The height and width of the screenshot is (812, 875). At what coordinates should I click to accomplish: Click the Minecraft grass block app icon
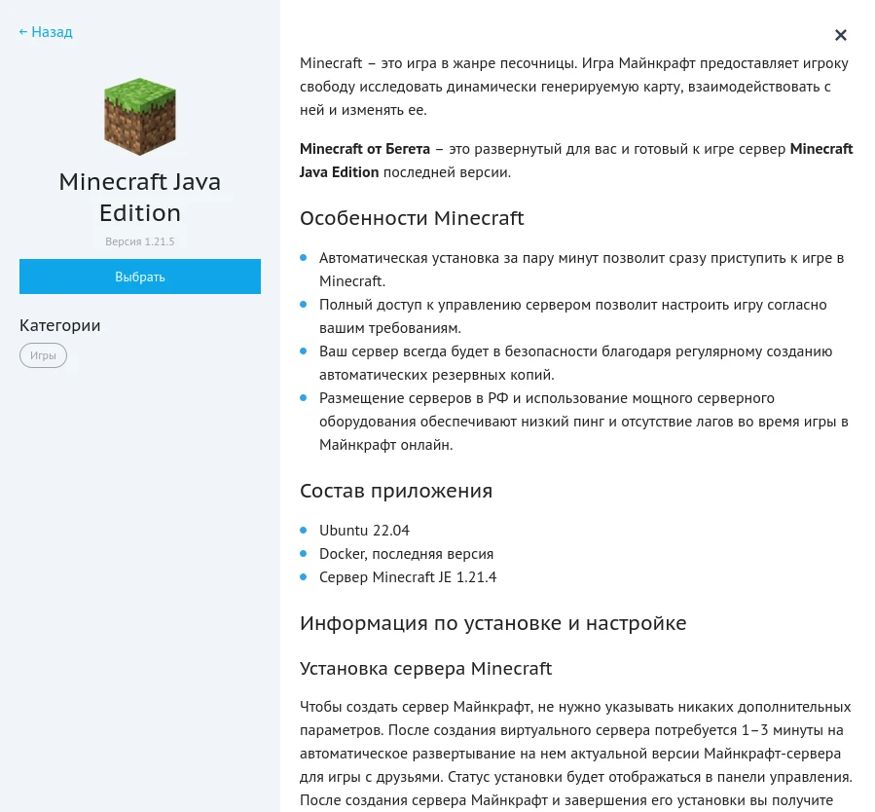(x=139, y=116)
